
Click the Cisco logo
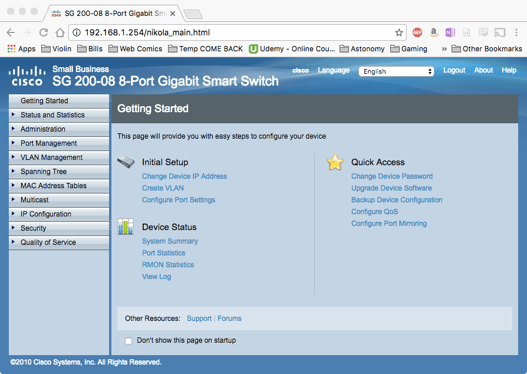(x=27, y=76)
